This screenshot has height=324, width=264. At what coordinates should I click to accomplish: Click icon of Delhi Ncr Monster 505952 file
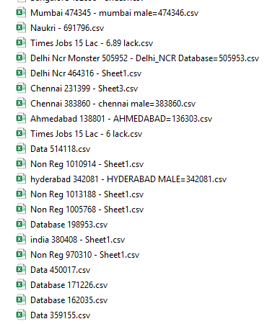point(21,58)
